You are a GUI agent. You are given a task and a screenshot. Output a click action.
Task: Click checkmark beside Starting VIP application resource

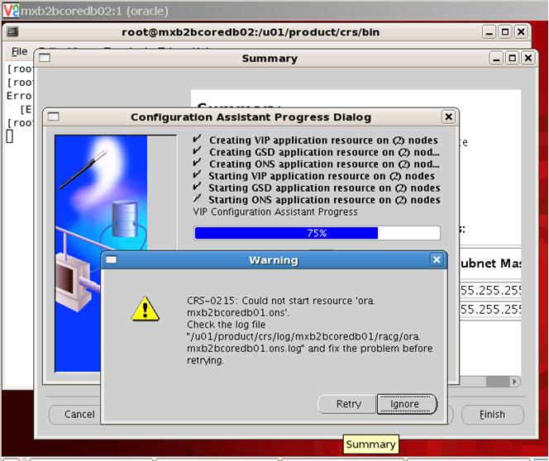197,174
